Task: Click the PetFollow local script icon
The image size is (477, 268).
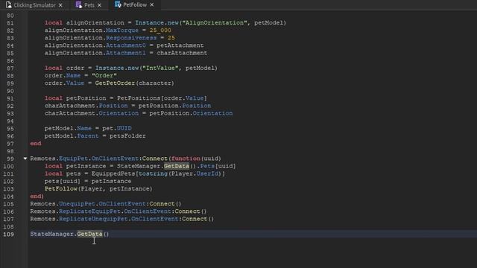Action: pos(118,4)
